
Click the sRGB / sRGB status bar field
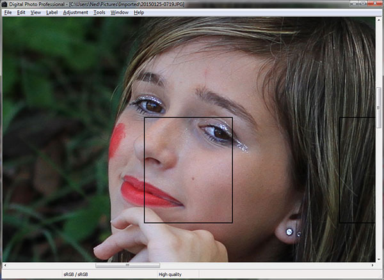pos(77,274)
